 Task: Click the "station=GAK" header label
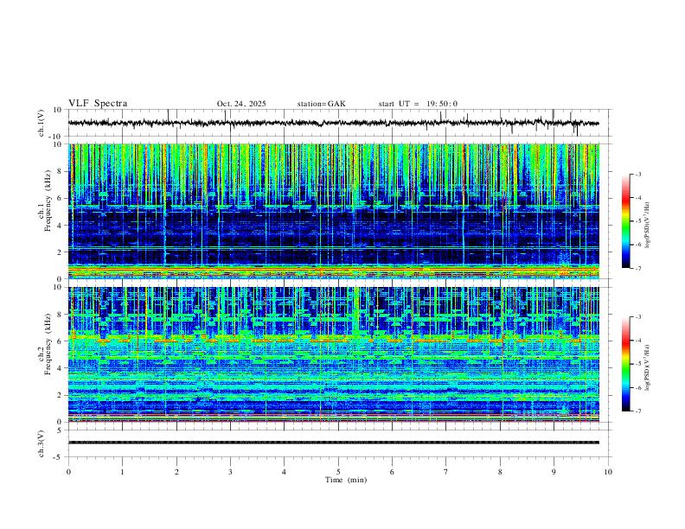point(321,104)
